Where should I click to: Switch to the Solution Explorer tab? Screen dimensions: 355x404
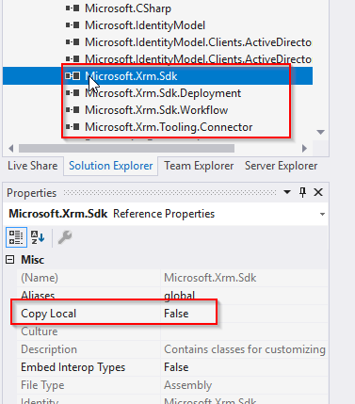(x=111, y=166)
